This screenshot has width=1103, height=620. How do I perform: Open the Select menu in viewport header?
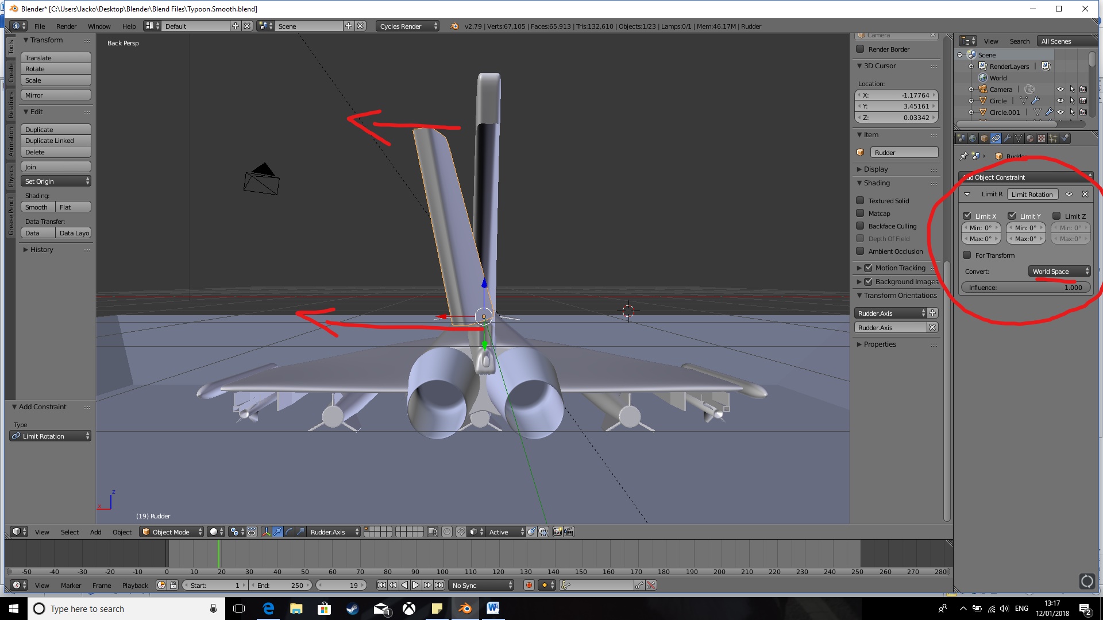[70, 532]
